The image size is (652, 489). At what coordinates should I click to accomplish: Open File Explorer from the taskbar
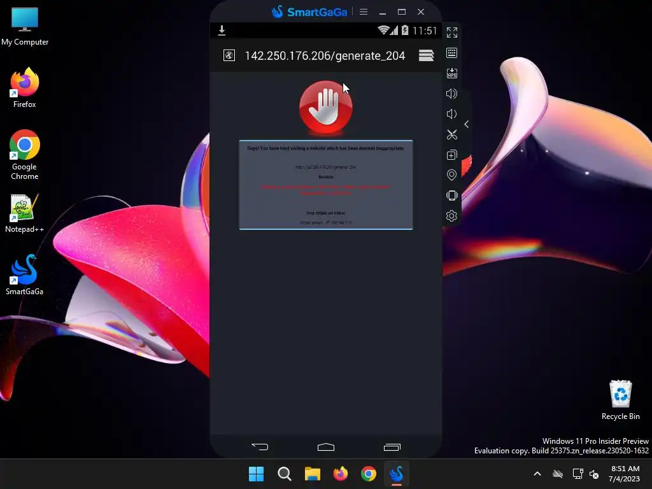point(312,474)
